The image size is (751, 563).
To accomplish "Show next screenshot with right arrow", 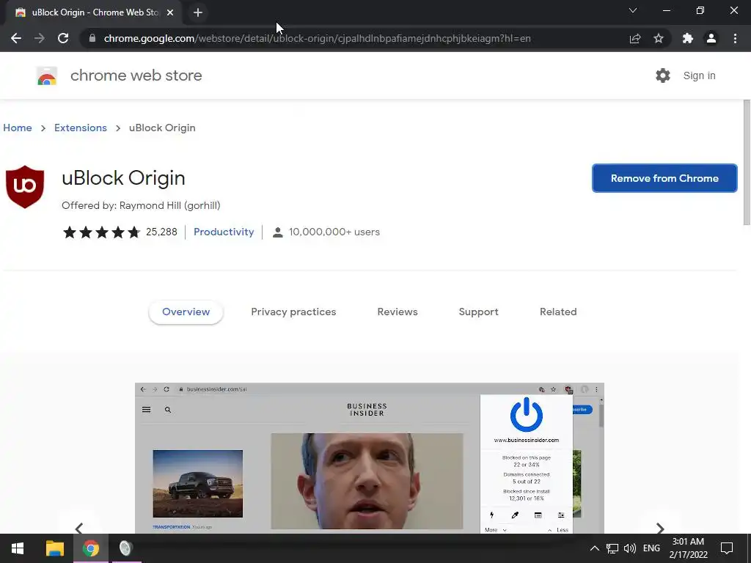I will (660, 528).
